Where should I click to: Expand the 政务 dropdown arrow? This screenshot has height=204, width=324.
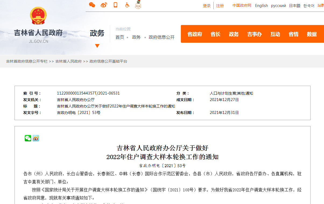pyautogui.click(x=97, y=46)
